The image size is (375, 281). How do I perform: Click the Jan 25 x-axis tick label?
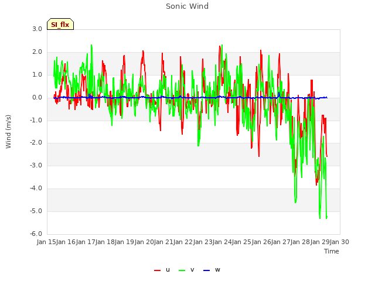(x=242, y=242)
